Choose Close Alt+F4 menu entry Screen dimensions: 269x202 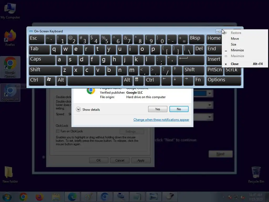coord(245,64)
